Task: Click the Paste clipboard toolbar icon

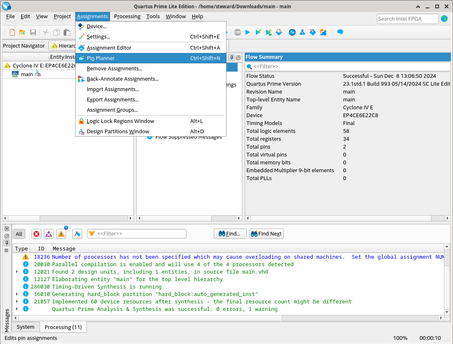Action: [x=67, y=32]
